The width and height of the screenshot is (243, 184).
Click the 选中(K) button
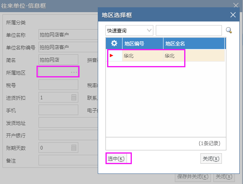point(116,158)
